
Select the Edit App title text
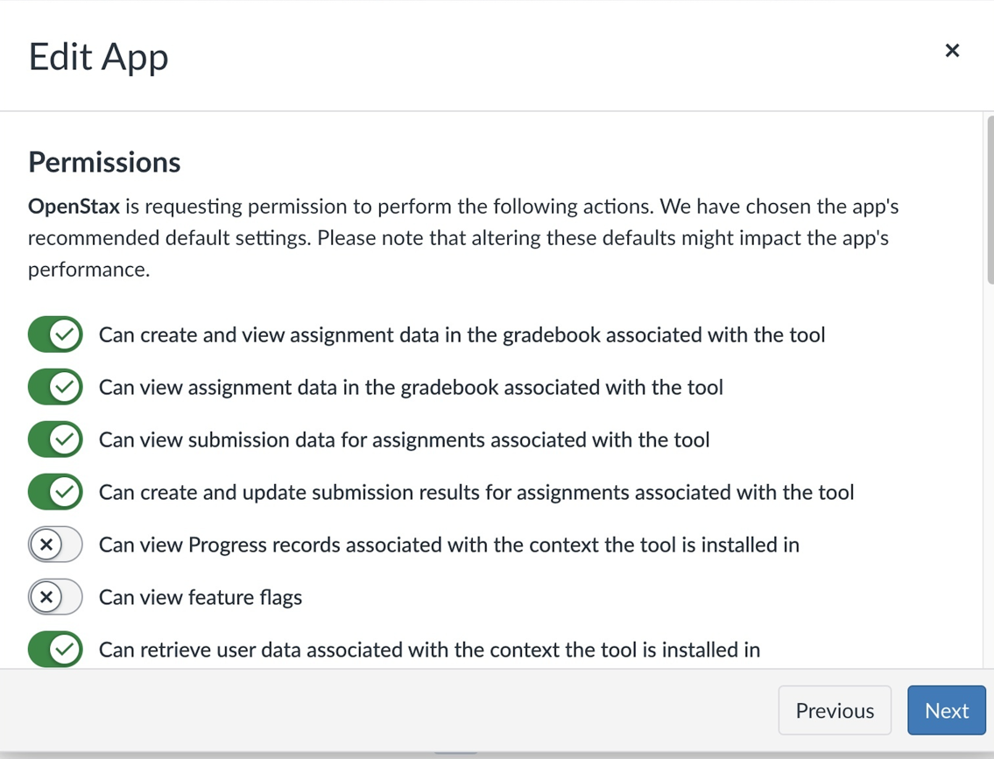pyautogui.click(x=98, y=56)
